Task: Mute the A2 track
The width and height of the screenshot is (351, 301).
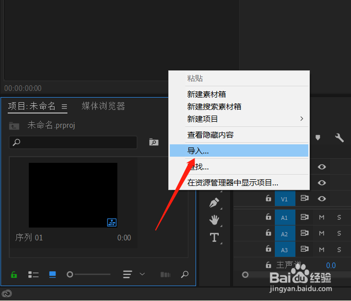Action: click(x=322, y=234)
